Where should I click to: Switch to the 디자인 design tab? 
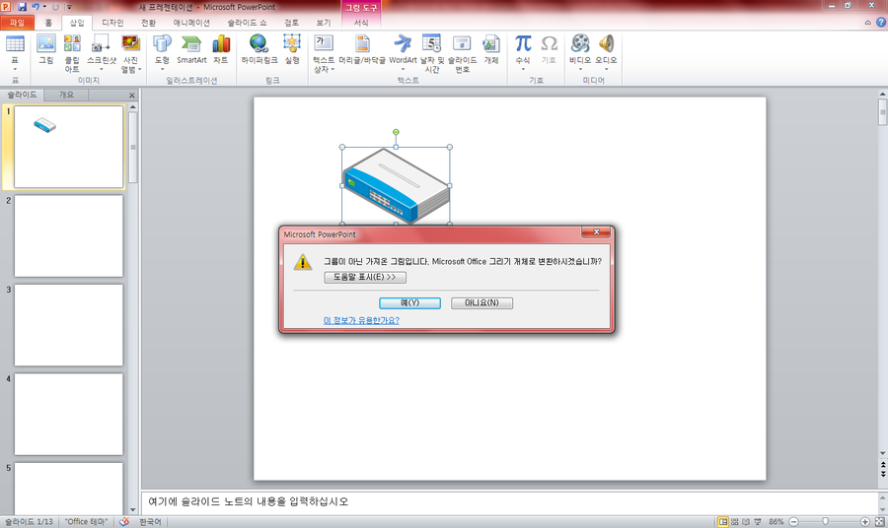[x=112, y=23]
